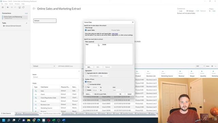Click Hide All Unused Fields button
The image size is (218, 123).
(x=100, y=94)
